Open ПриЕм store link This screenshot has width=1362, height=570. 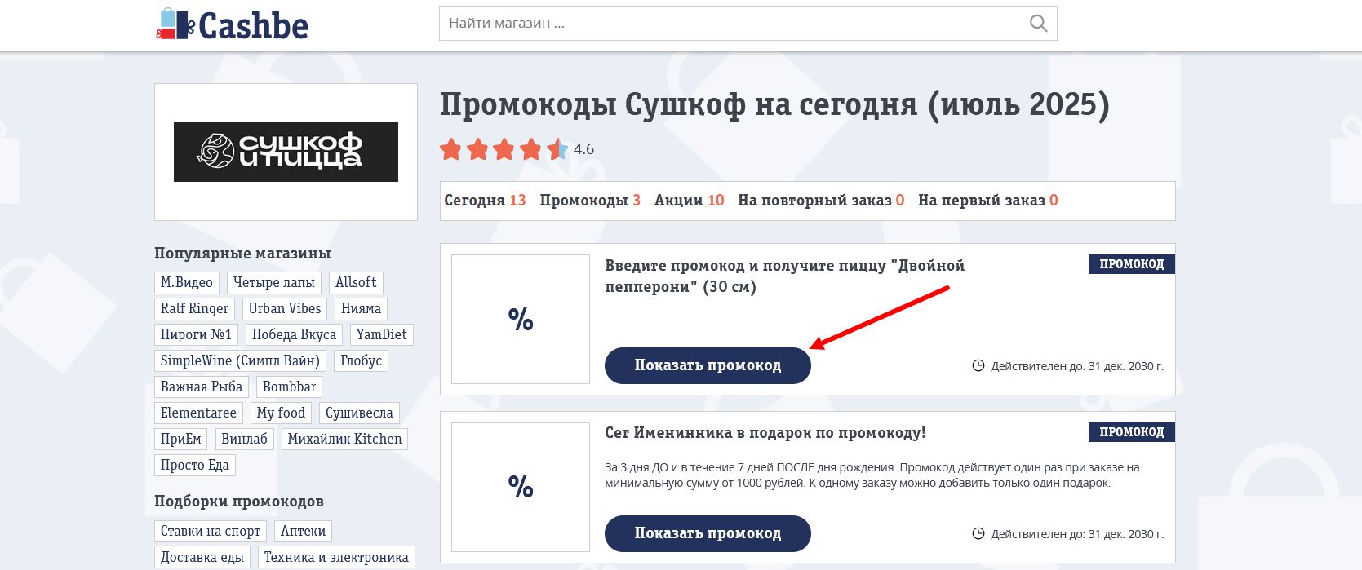coord(181,439)
